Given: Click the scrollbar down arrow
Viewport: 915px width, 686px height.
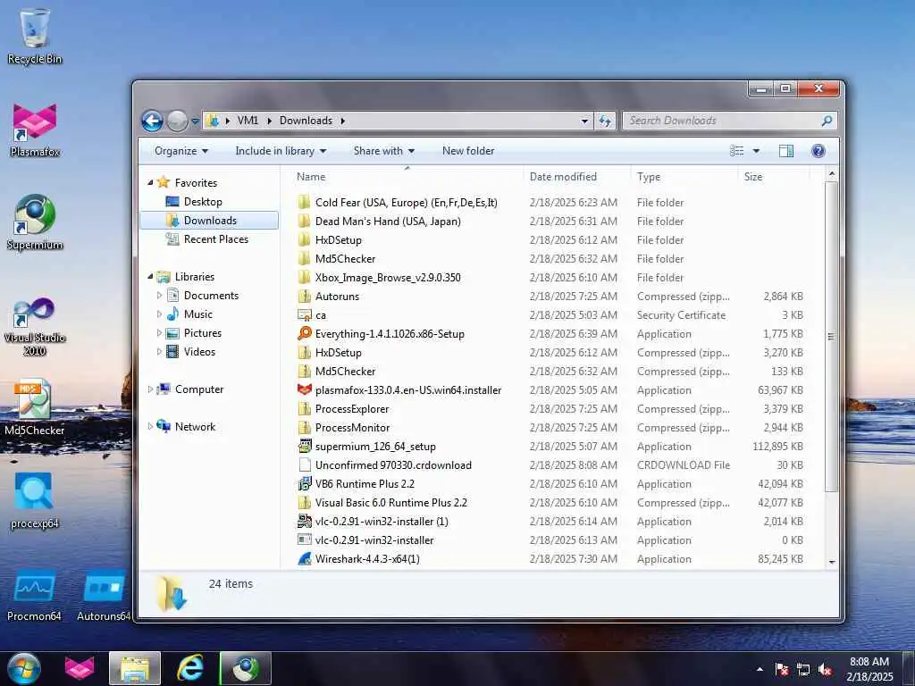Looking at the screenshot, I should click(832, 562).
